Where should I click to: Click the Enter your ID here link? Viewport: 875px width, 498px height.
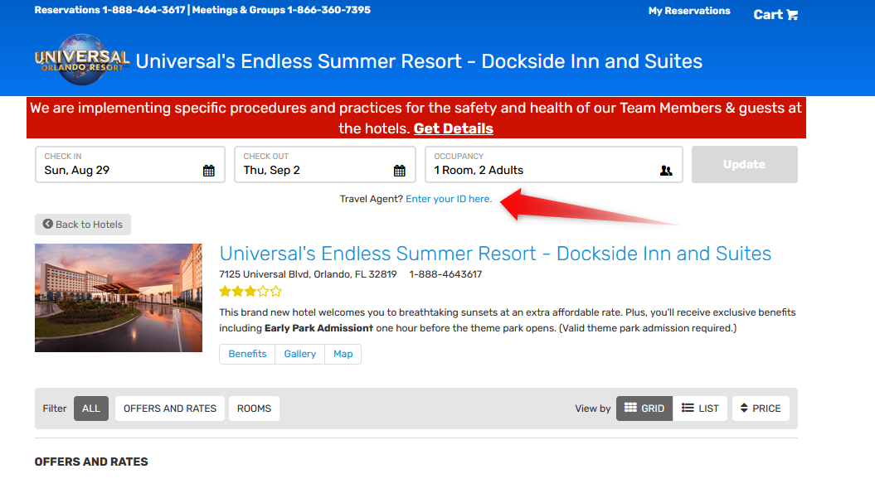coord(449,199)
